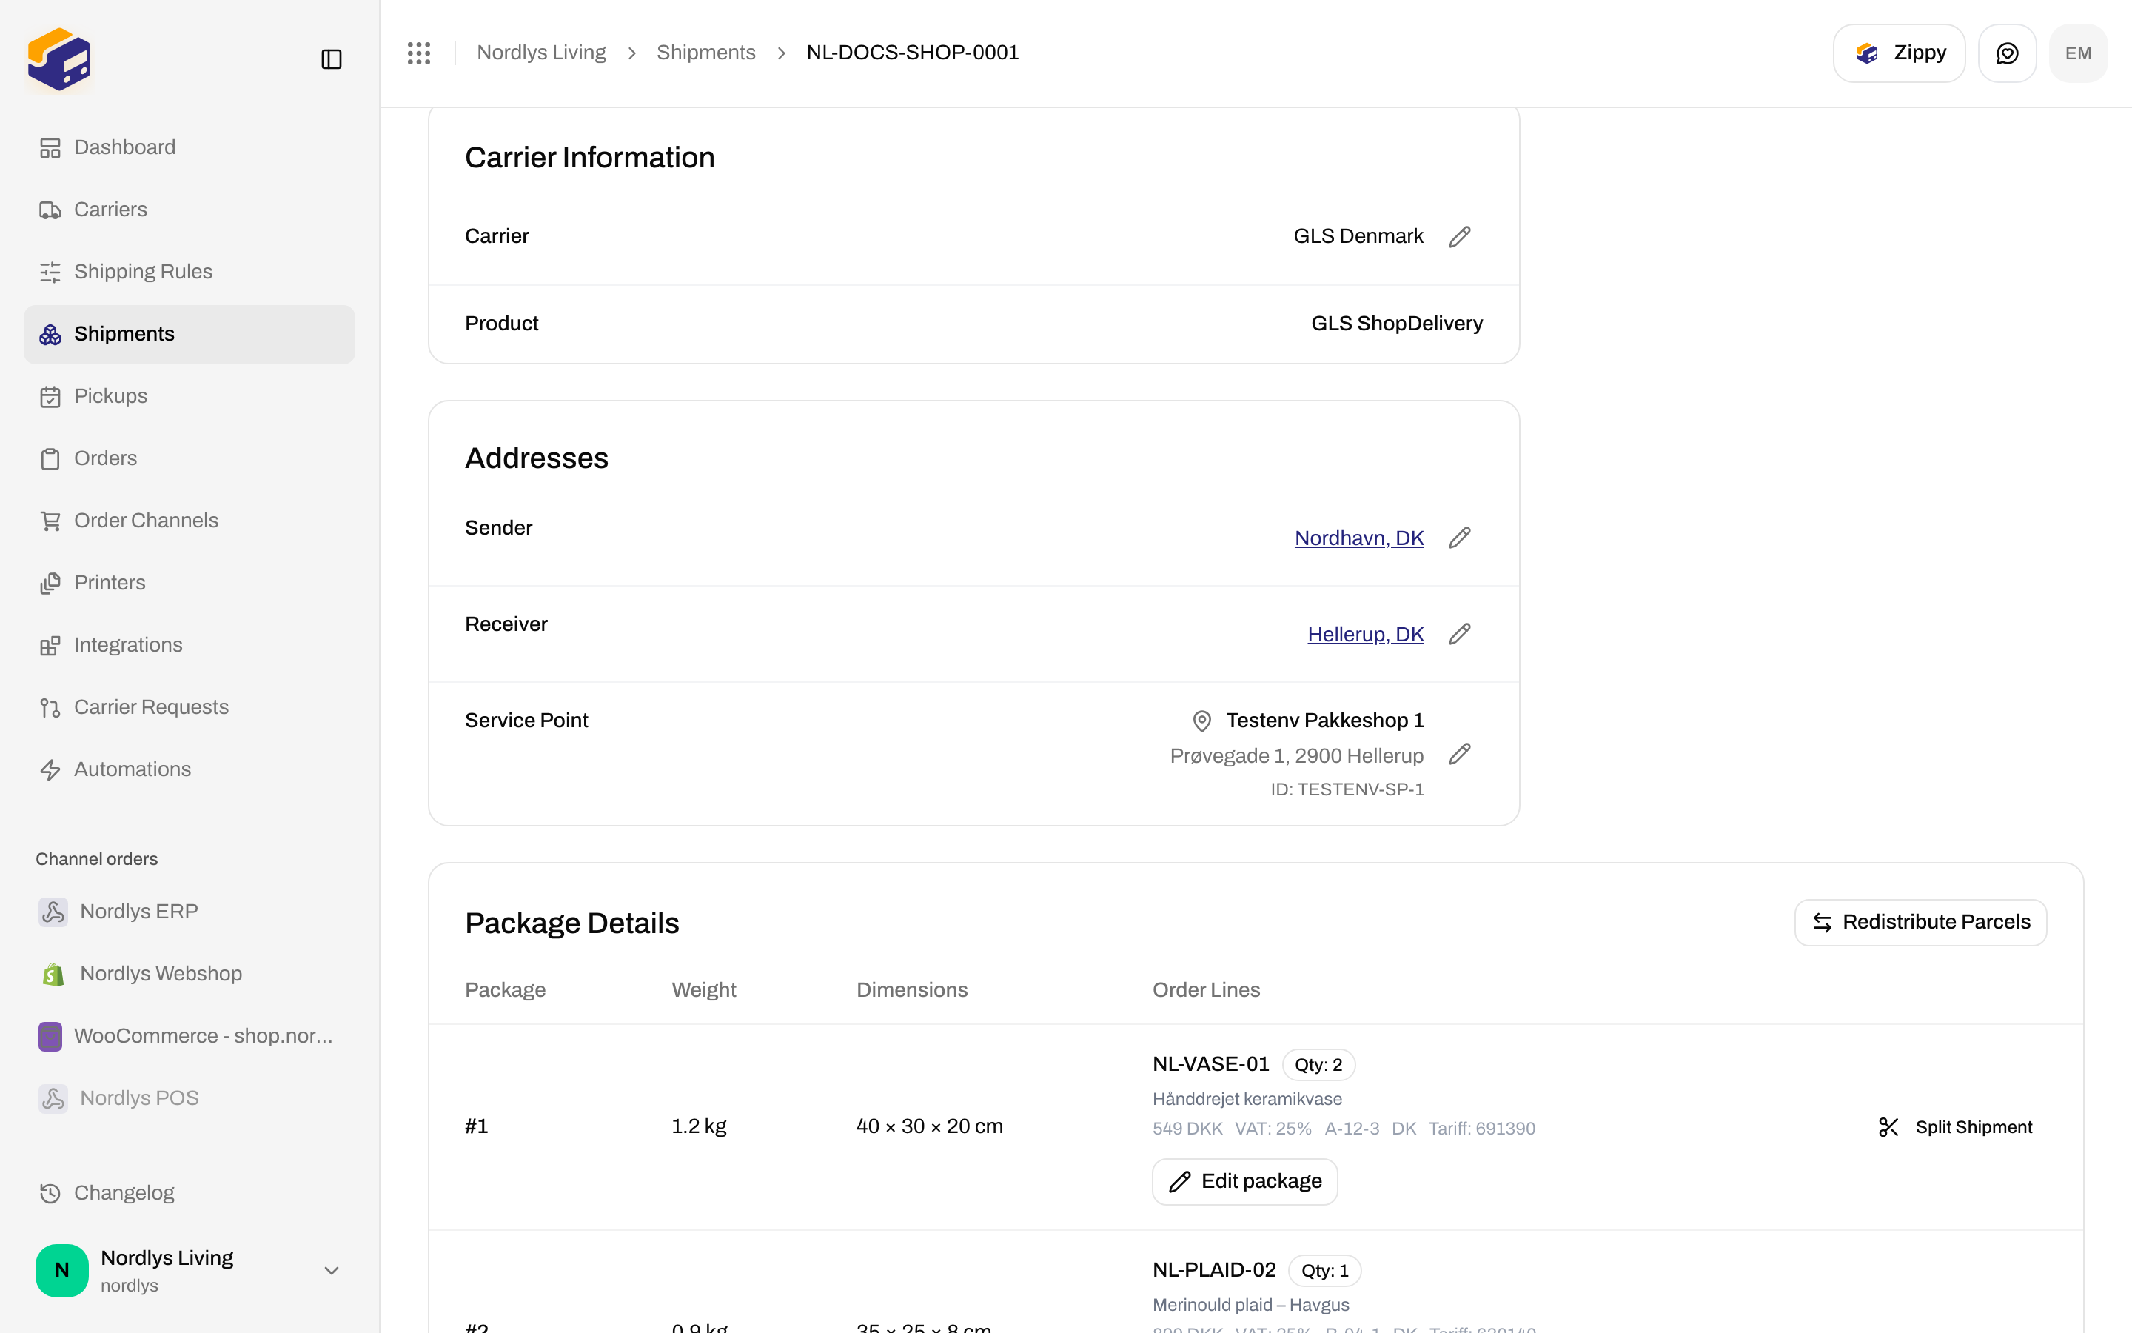Open the Nordlys ERP channel
The width and height of the screenshot is (2132, 1333).
click(190, 912)
